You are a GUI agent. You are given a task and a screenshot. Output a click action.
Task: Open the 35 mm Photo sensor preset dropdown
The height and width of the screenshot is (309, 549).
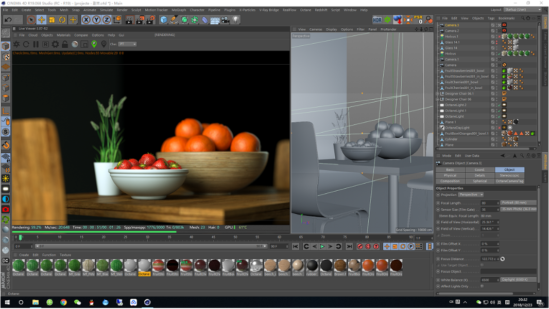pos(519,209)
